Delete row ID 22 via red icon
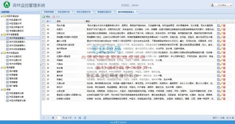This screenshot has height=124, width=235. coord(224,99)
